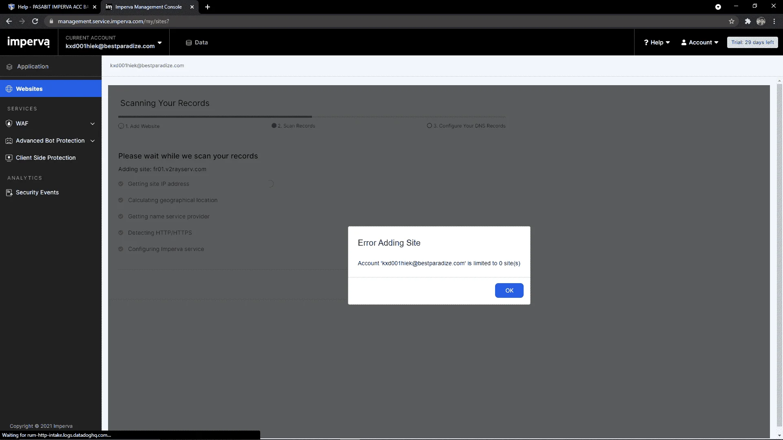Select Websites in the sidebar
783x440 pixels.
pos(51,89)
